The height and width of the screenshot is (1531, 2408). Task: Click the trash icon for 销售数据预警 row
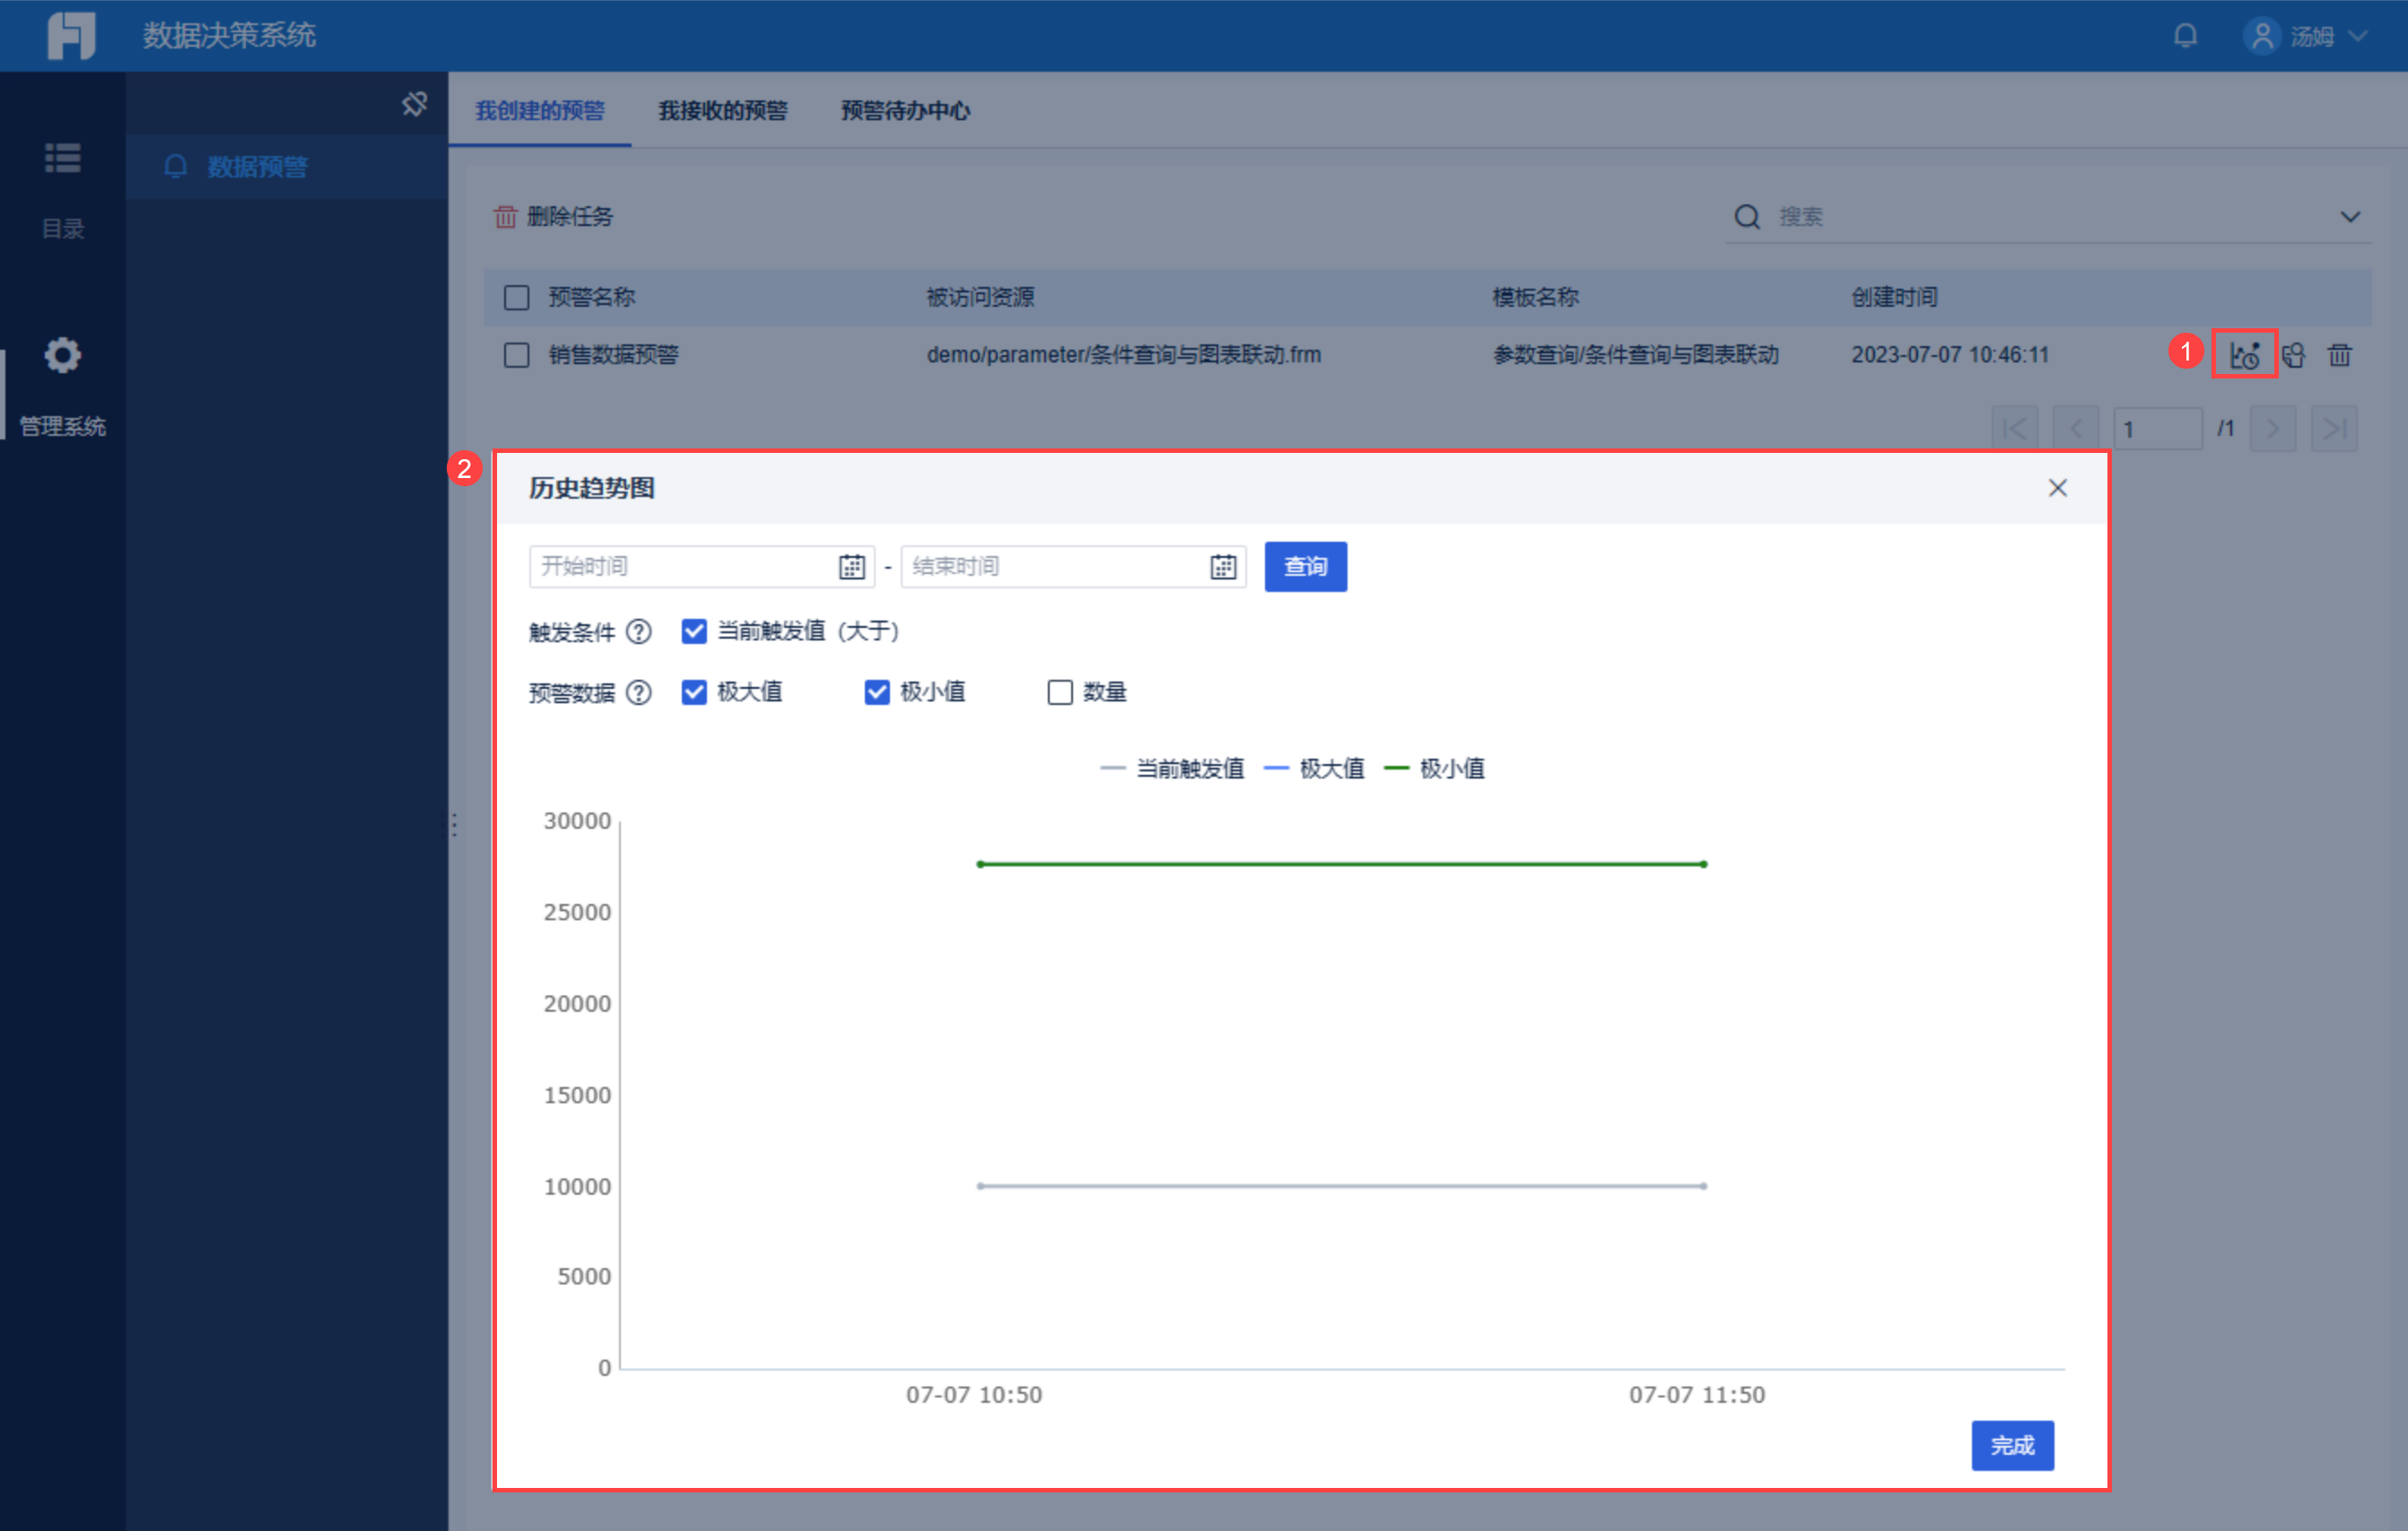pos(2339,355)
